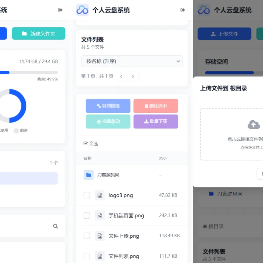Click the 刀客源码网 folder behind the upload dialog
Image resolution: width=263 pixels, height=263 pixels.
(x=226, y=194)
